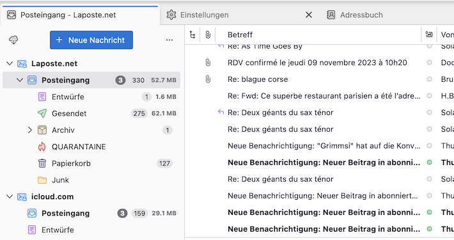Collapse the Laposte.net account tree
This screenshot has height=240, width=454.
10,63
